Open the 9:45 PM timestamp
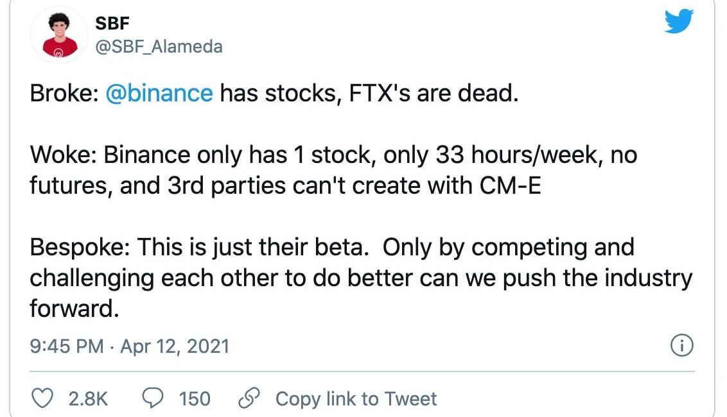Viewport: 727px width, 417px height. (x=67, y=346)
